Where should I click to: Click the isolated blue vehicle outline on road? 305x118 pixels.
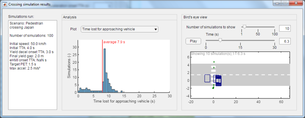[207, 78]
